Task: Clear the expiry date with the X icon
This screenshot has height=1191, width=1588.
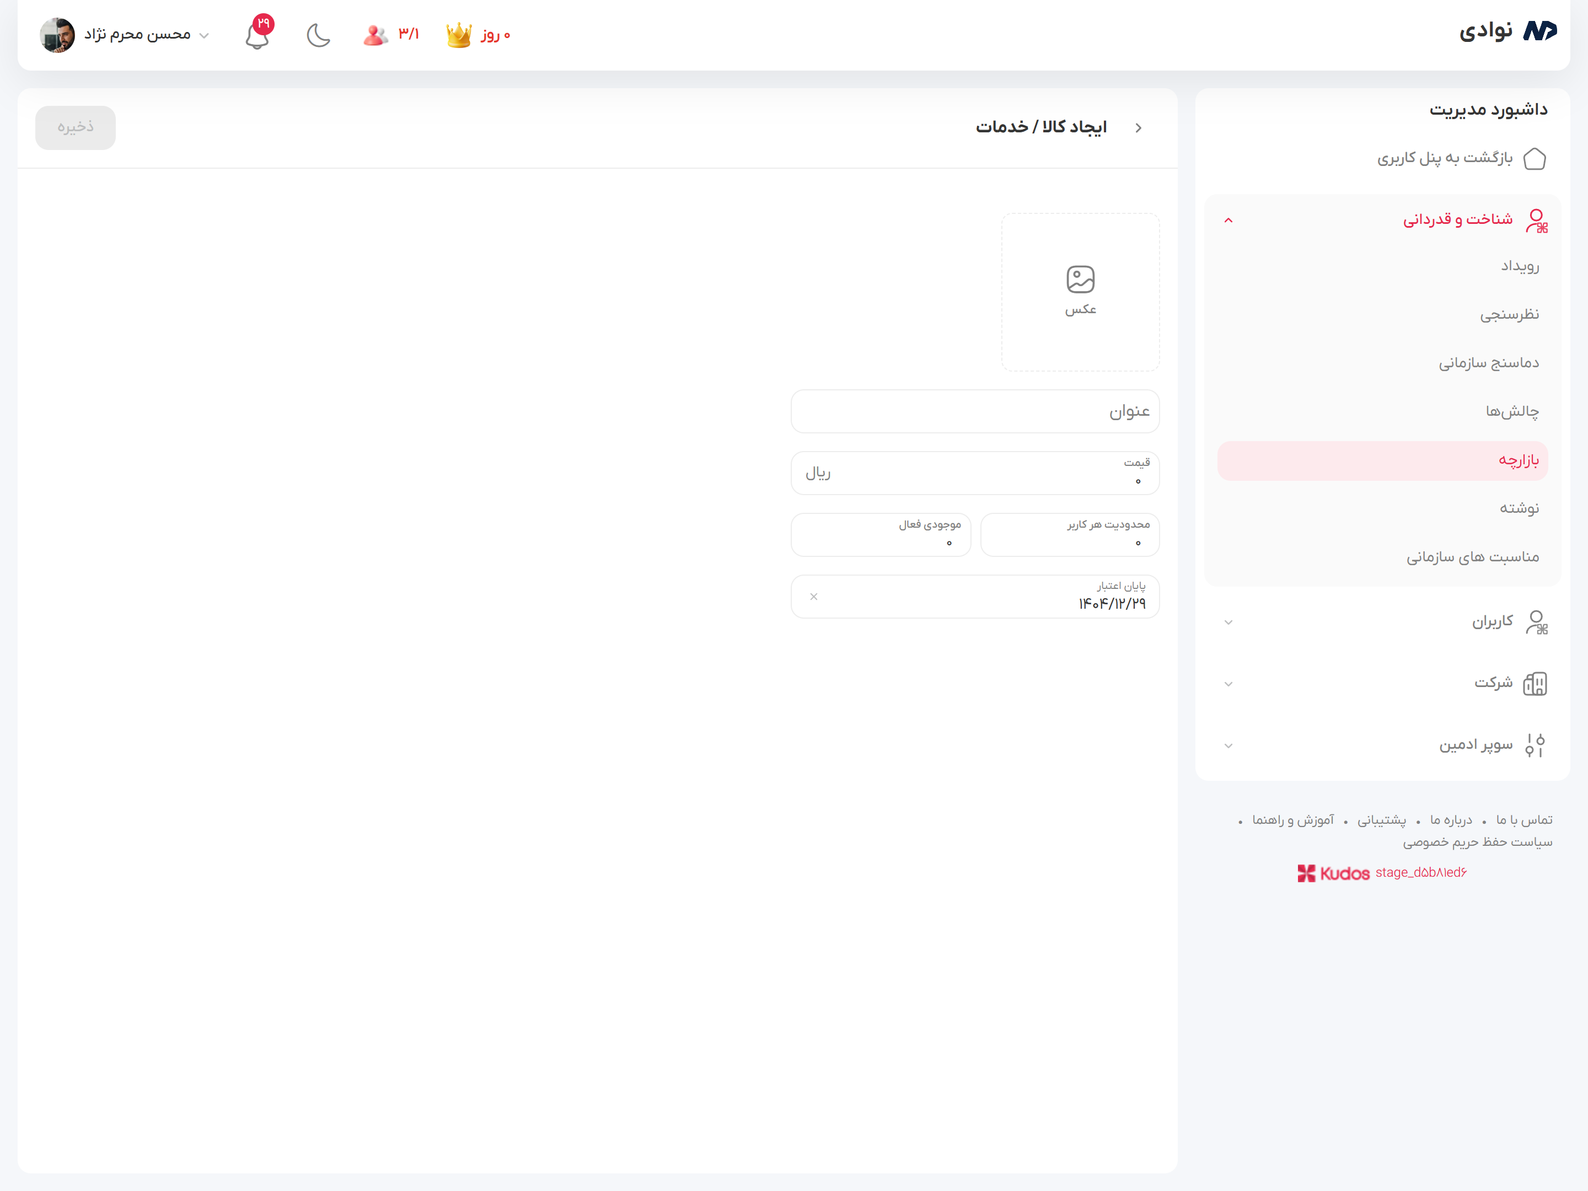Action: (x=813, y=597)
